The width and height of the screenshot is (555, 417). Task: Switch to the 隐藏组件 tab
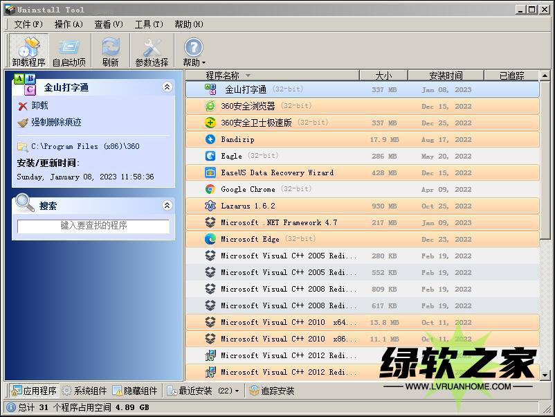(x=136, y=391)
